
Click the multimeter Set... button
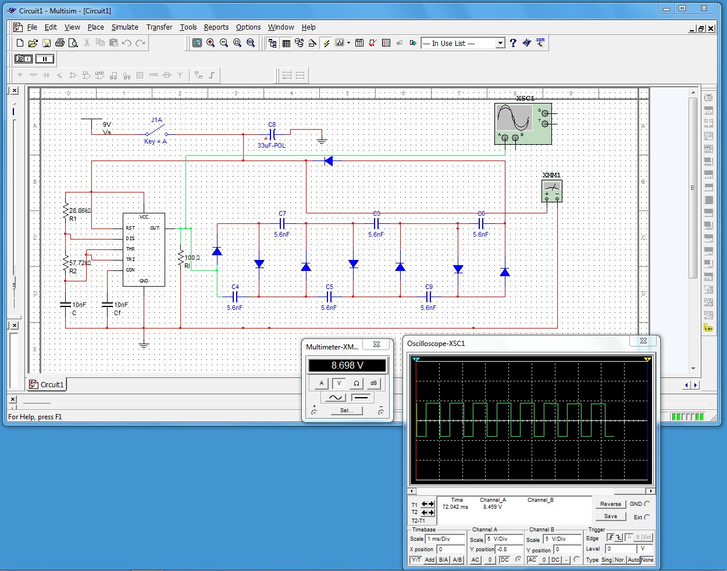[347, 411]
